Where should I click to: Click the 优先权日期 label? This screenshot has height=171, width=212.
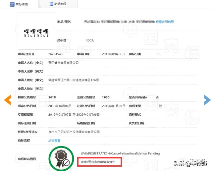point(136,123)
